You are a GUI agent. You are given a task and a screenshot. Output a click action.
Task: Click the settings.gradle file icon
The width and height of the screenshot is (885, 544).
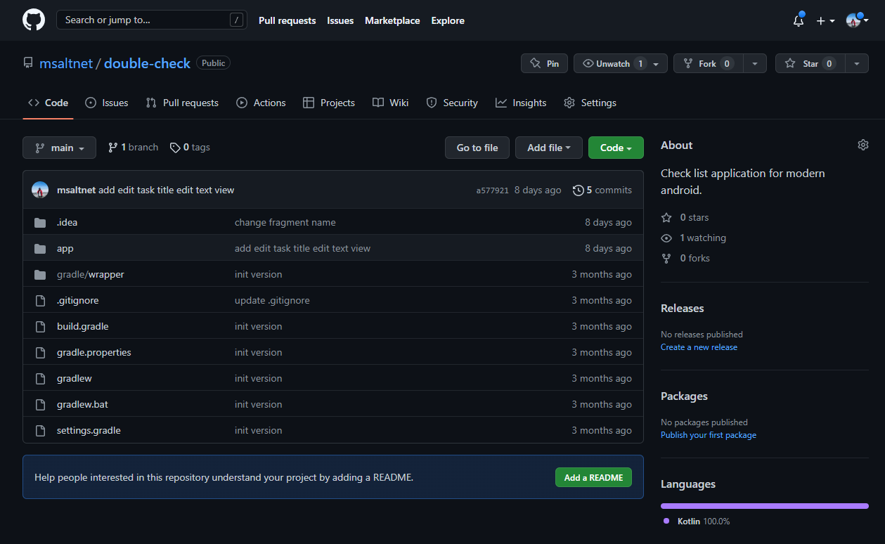tap(40, 430)
